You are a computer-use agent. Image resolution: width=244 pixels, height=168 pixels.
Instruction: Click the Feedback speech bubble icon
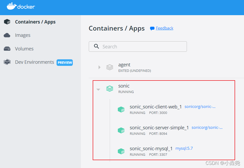pyautogui.click(x=152, y=28)
